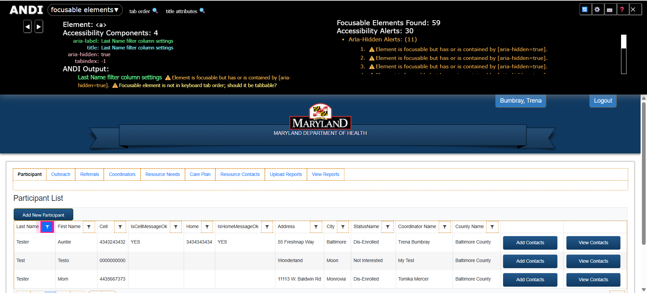
Task: Switch to the Referrals tab
Action: pyautogui.click(x=90, y=174)
